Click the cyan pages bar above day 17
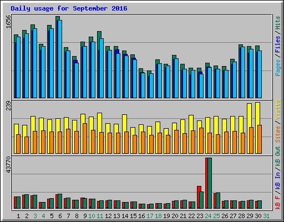The width and height of the screenshot is (284, 222). (151, 85)
